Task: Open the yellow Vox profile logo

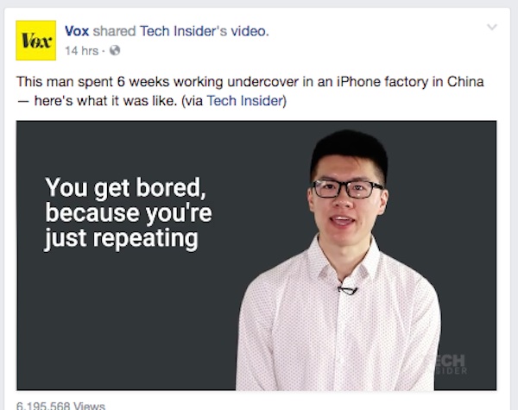Action: point(36,41)
